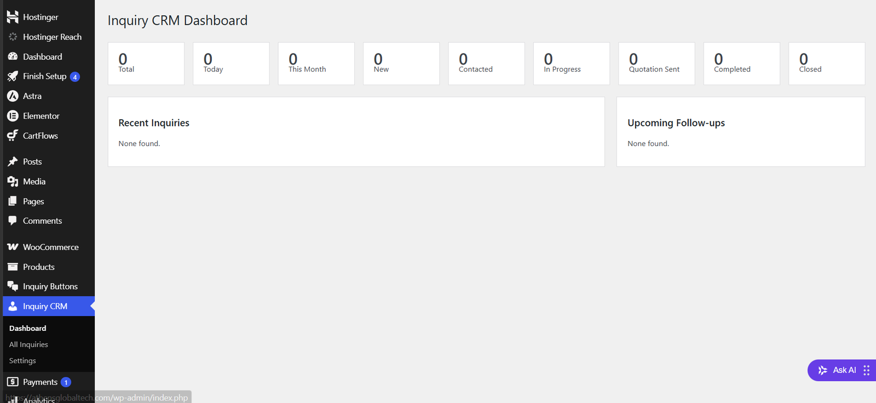Image resolution: width=876 pixels, height=403 pixels.
Task: Open Hostinger Reach menu
Action: (48, 37)
